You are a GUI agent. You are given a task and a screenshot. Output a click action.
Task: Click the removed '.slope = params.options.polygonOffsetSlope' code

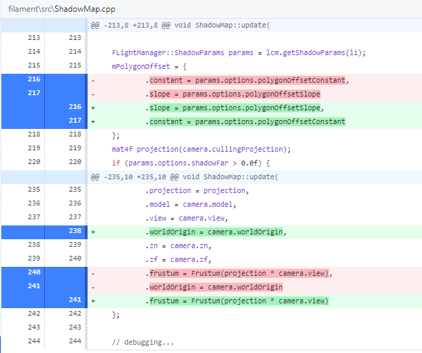[233, 94]
